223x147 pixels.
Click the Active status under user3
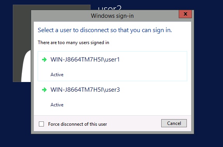(x=57, y=105)
